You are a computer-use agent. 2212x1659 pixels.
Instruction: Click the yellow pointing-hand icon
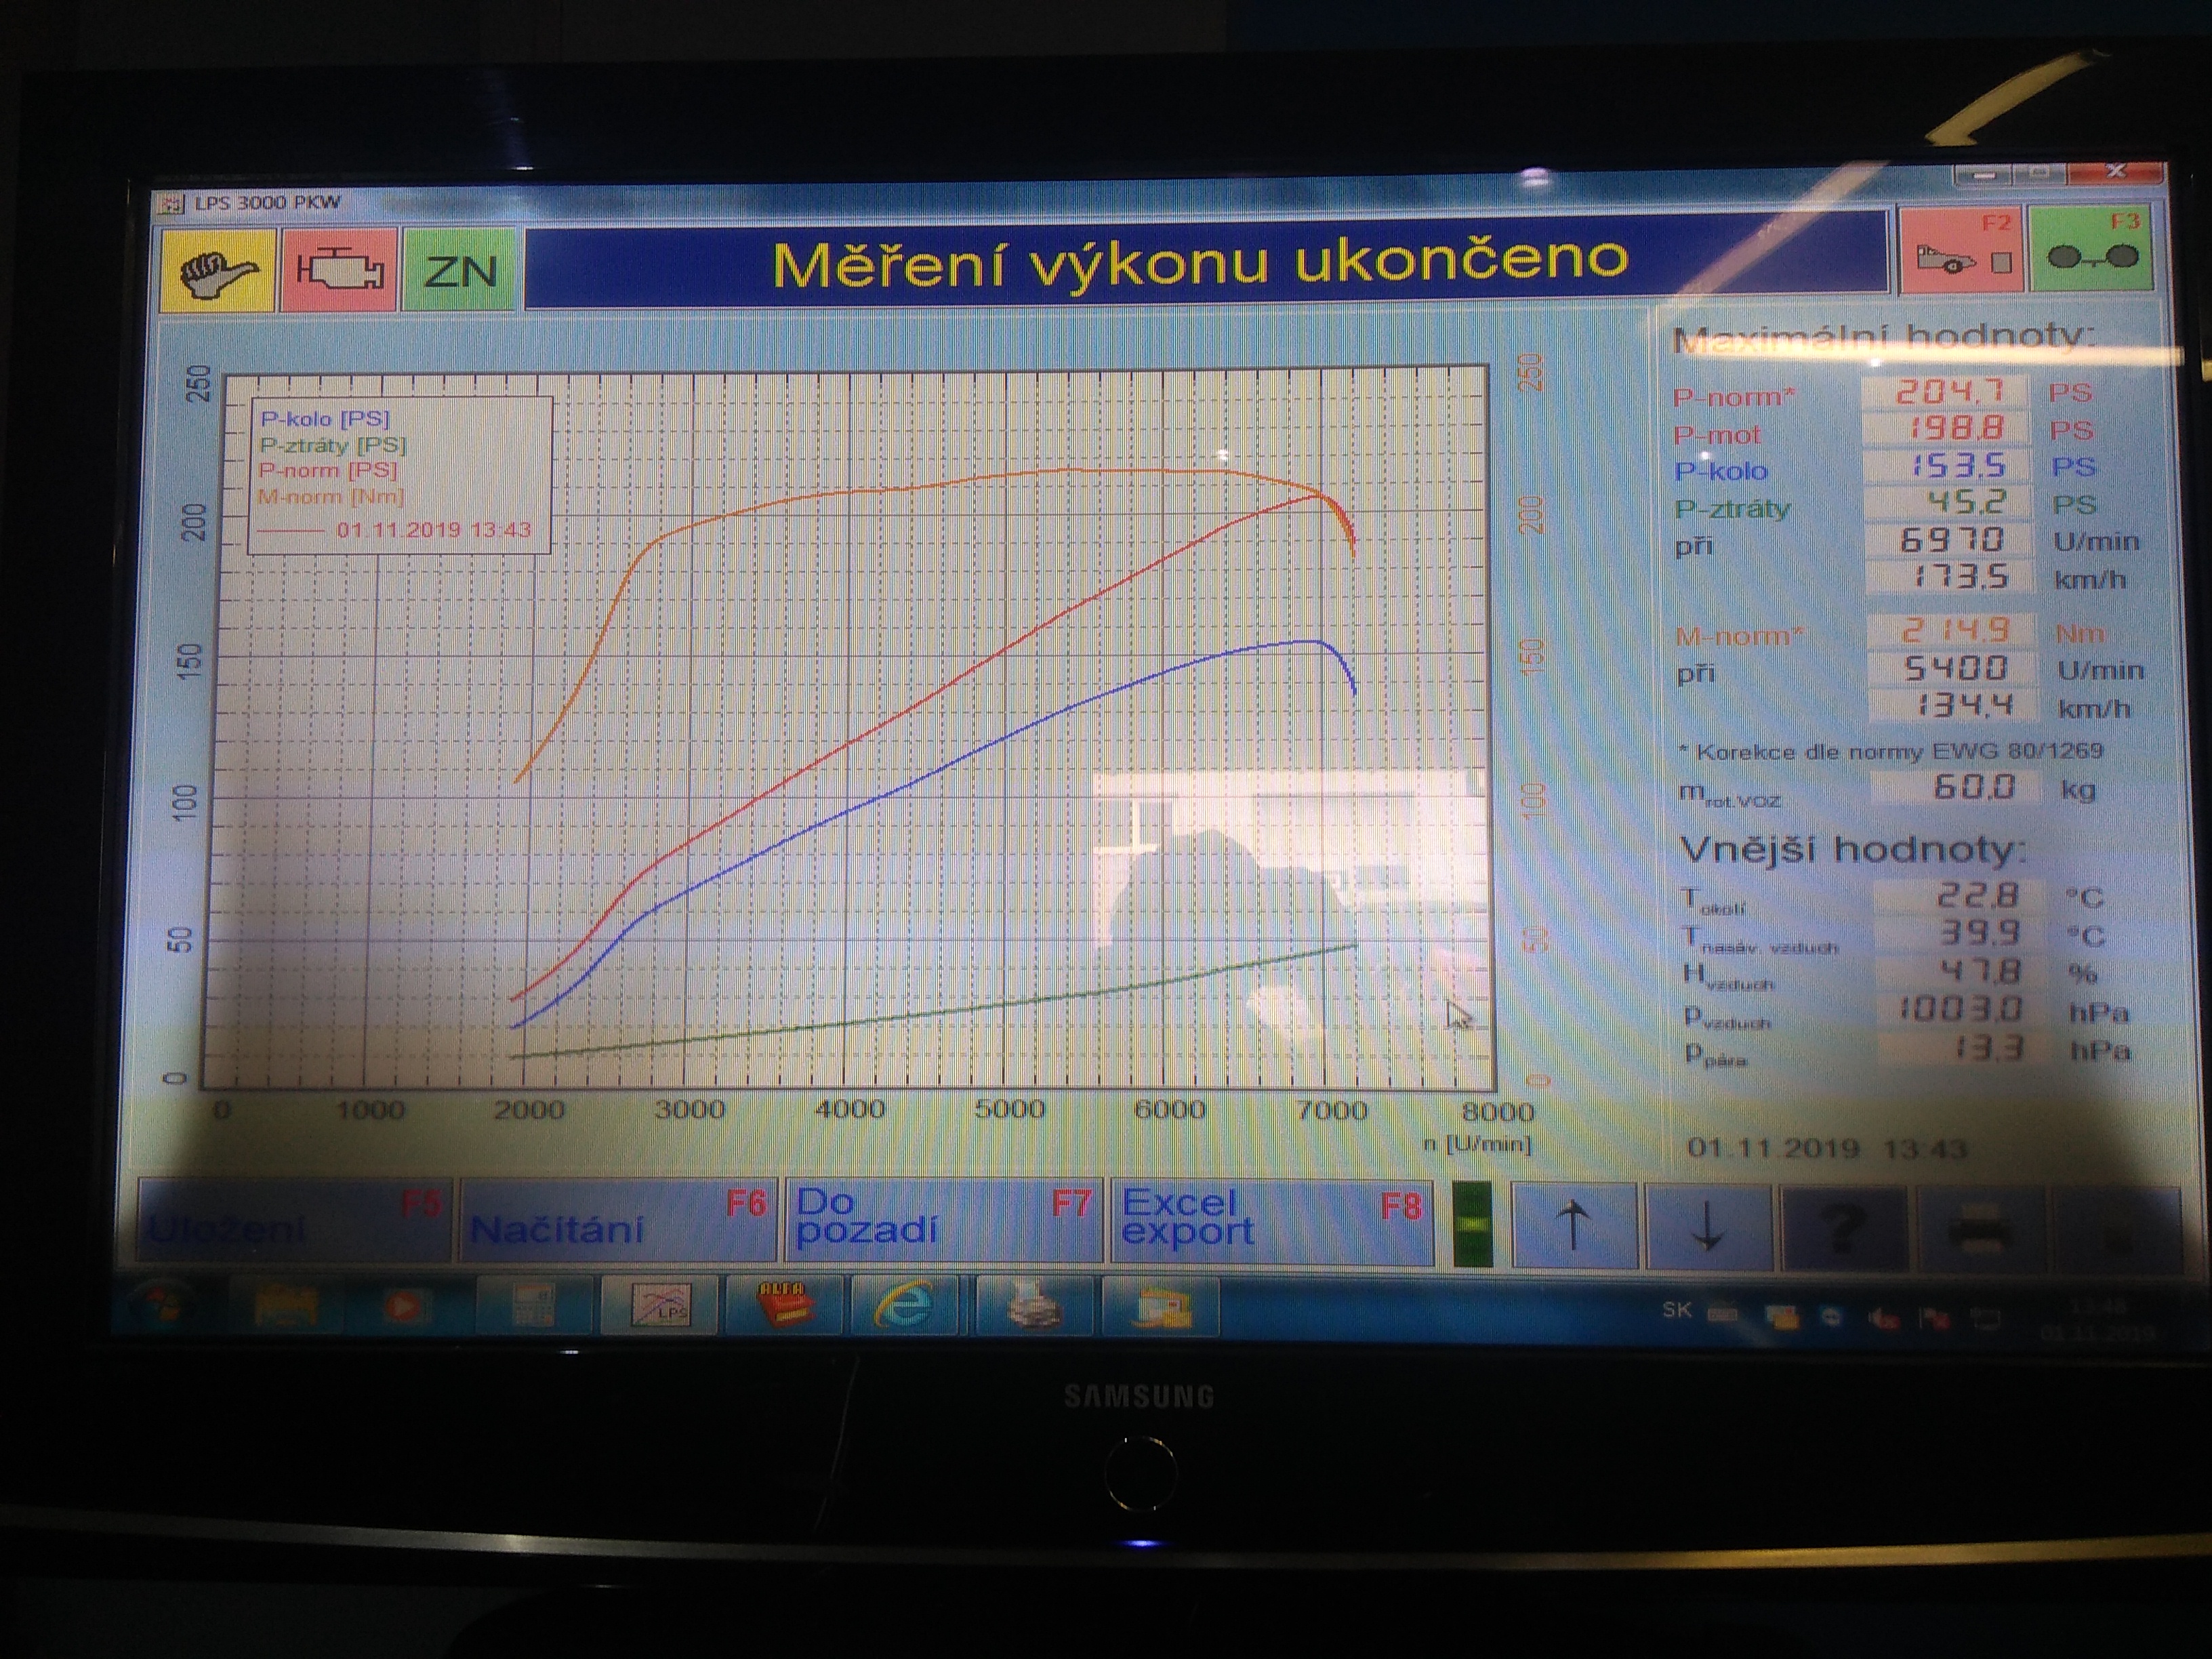[x=217, y=270]
